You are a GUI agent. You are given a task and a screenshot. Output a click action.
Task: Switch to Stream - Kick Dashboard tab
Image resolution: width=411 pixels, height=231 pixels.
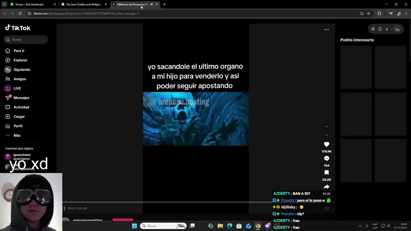point(32,4)
